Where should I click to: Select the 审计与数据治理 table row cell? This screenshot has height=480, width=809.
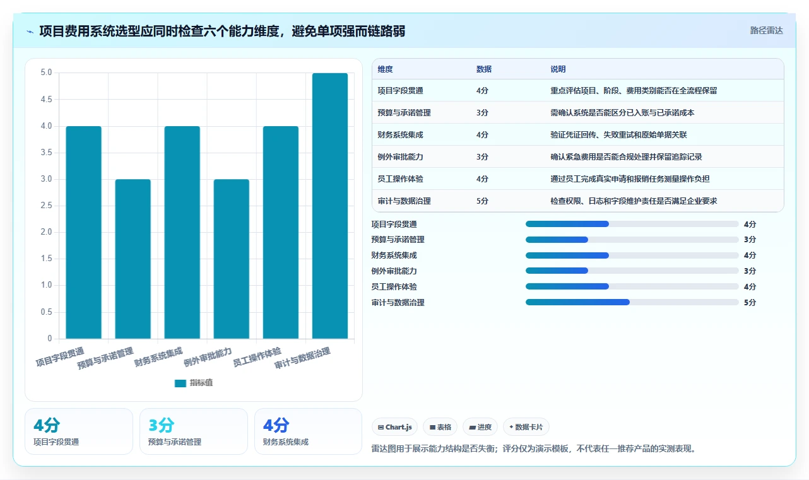pos(404,201)
